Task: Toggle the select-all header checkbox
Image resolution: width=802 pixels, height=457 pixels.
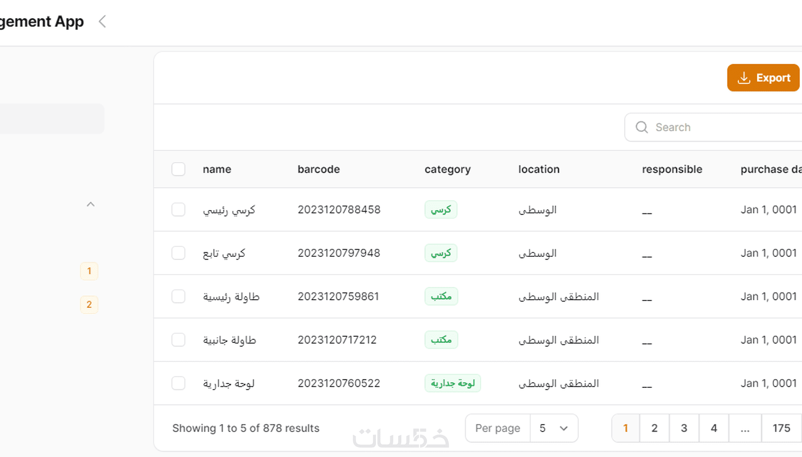Action: pyautogui.click(x=178, y=169)
